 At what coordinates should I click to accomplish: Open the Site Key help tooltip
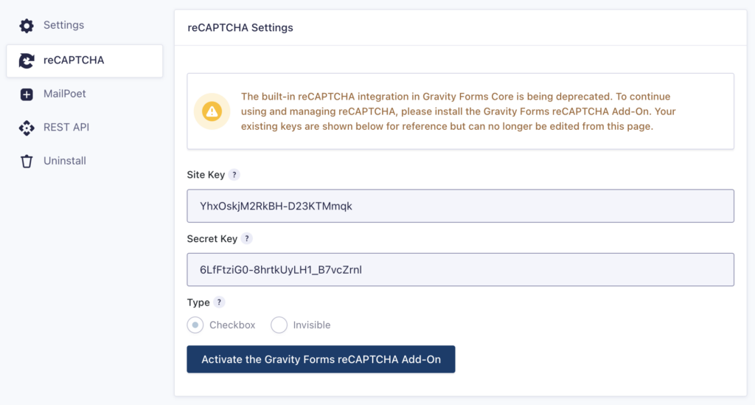(234, 175)
